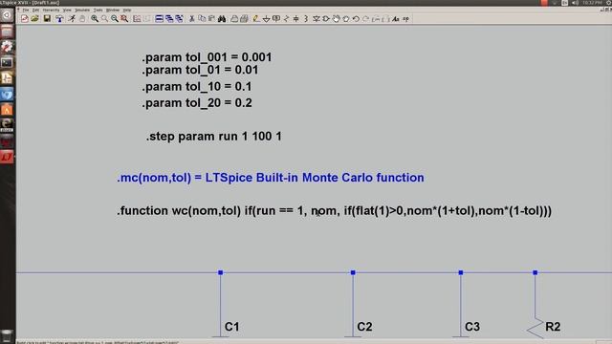This screenshot has width=612, height=344.
Task: Place an inductor component
Action: 306,19
